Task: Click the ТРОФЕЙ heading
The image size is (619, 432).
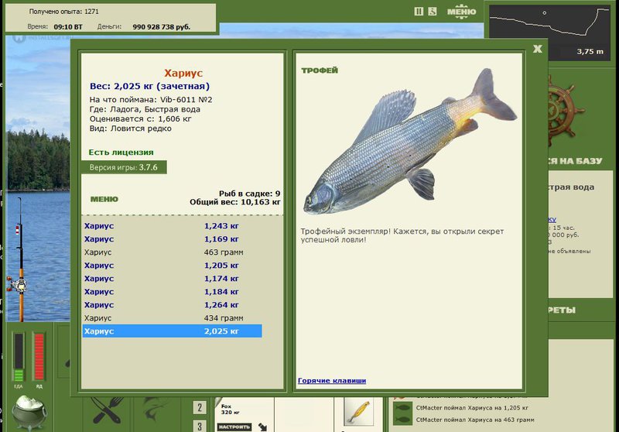Action: point(320,70)
